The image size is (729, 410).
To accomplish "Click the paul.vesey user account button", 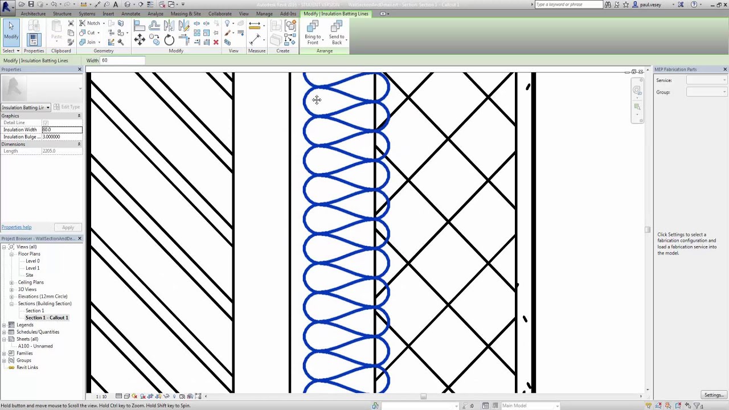I will pyautogui.click(x=650, y=5).
